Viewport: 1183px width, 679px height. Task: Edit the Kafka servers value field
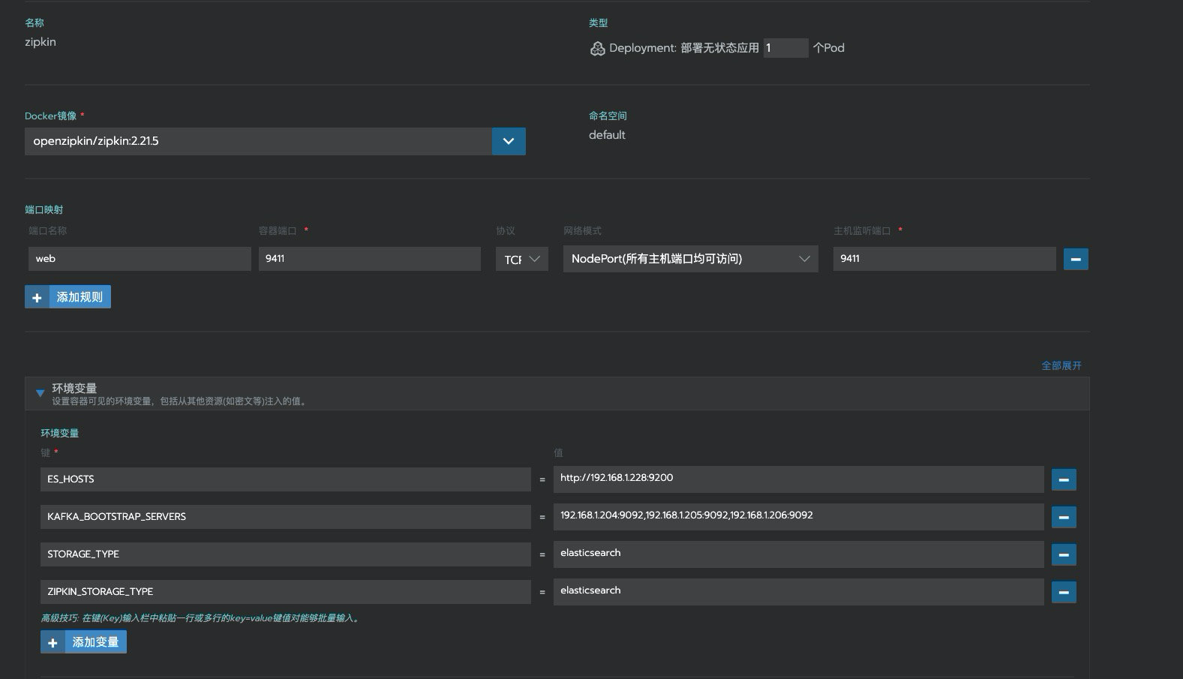(x=799, y=517)
